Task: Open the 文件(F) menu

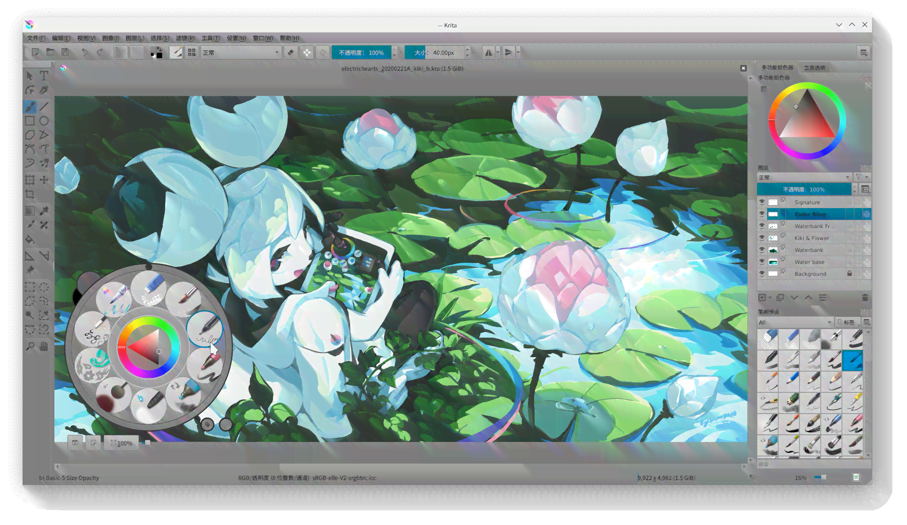Action: pyautogui.click(x=36, y=38)
